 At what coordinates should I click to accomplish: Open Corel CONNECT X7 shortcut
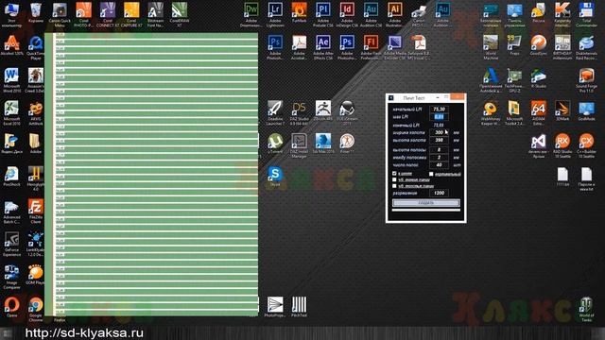108,15
